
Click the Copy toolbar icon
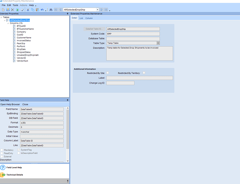point(33,10)
